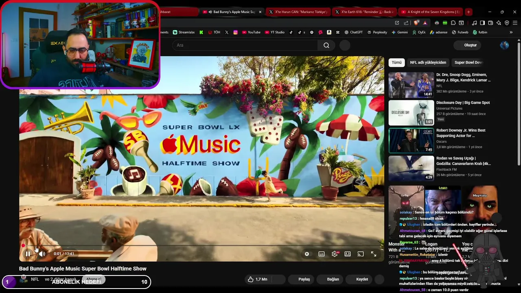
Task: Open the Brave VPN shield icon
Action: (x=507, y=23)
